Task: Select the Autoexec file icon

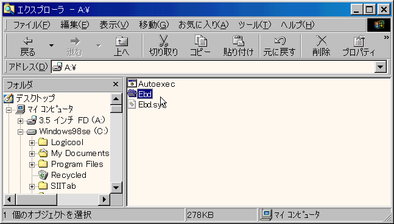Action: 132,84
